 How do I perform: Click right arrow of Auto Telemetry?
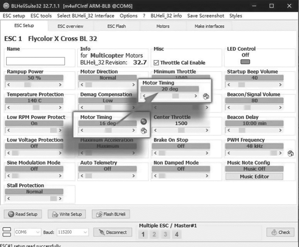pos(134,176)
